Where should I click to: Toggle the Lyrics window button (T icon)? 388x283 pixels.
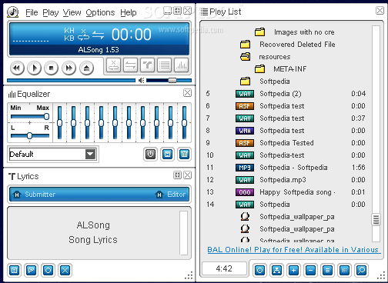point(147,65)
